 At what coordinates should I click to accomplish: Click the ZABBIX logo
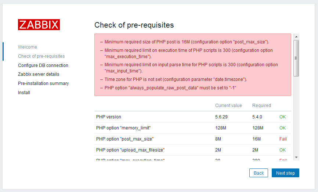tap(39, 25)
